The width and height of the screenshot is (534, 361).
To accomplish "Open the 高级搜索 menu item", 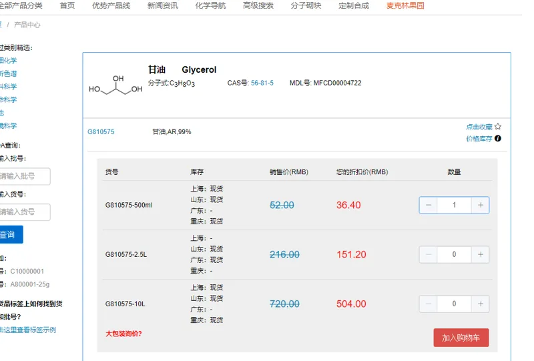I will click(258, 5).
